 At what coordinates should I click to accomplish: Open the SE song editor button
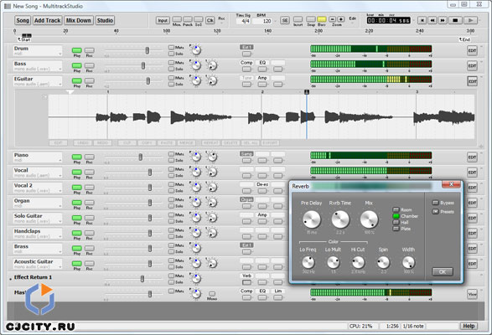[x=285, y=20]
